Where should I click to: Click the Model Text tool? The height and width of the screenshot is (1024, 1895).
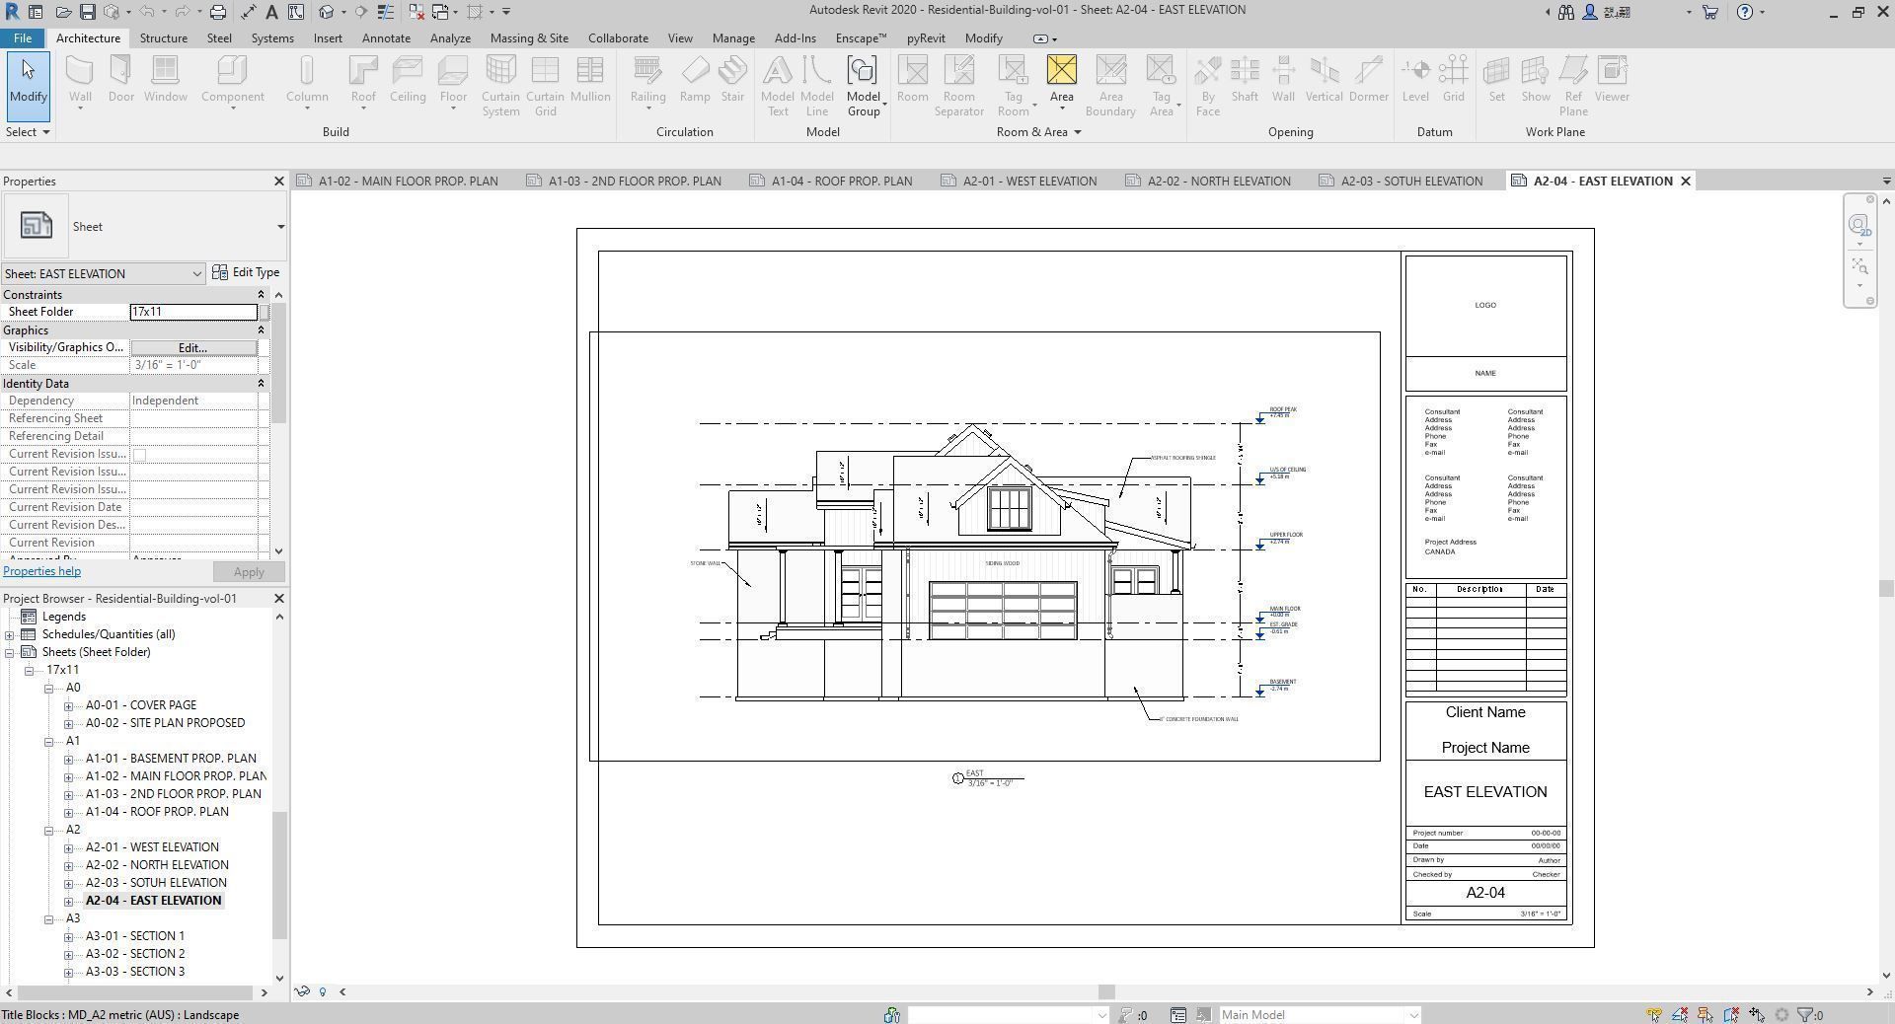click(778, 86)
